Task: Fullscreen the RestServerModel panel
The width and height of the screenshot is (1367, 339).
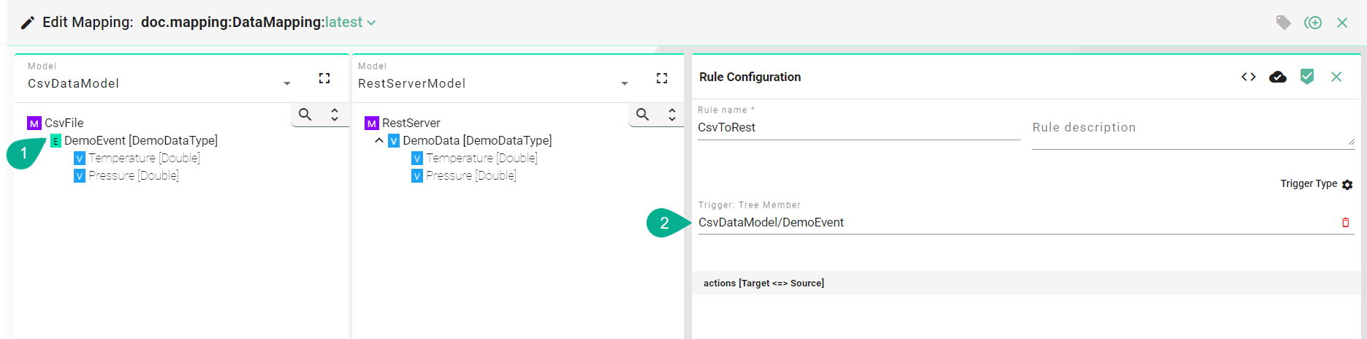Action: tap(662, 78)
